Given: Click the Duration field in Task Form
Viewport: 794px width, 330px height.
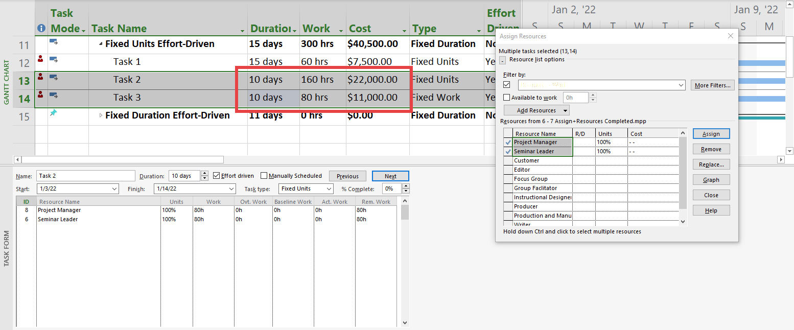Looking at the screenshot, I should point(184,176).
